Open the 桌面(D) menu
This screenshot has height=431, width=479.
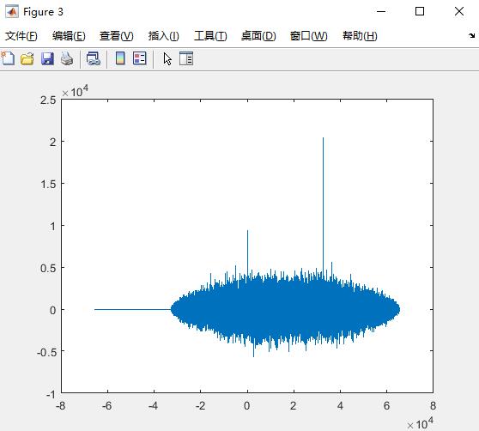tap(258, 36)
